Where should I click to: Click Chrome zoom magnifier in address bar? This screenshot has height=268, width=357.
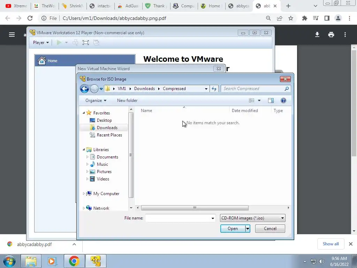click(268, 18)
